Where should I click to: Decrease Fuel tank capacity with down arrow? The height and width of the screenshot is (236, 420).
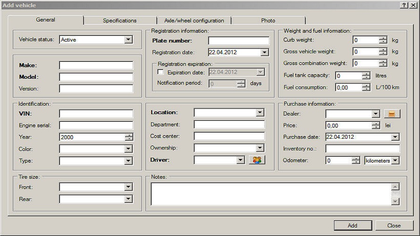tap(366, 77)
